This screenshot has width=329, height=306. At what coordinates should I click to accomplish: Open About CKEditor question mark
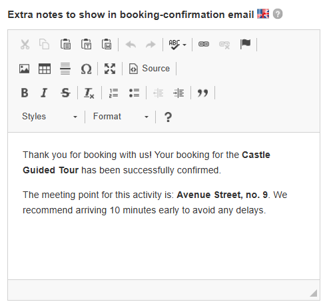[168, 117]
